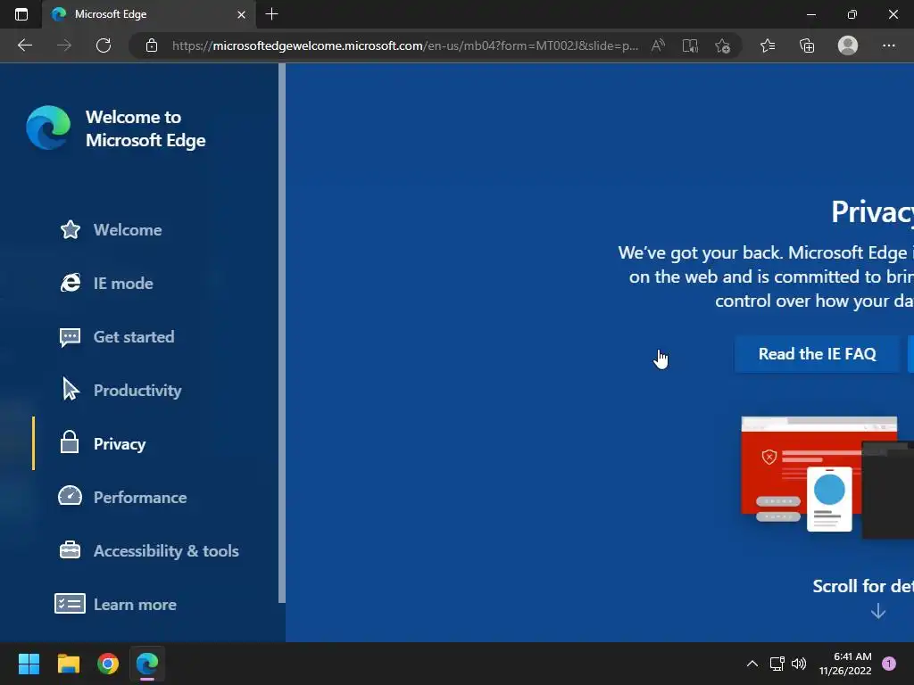Activate the Read aloud icon

(x=658, y=45)
